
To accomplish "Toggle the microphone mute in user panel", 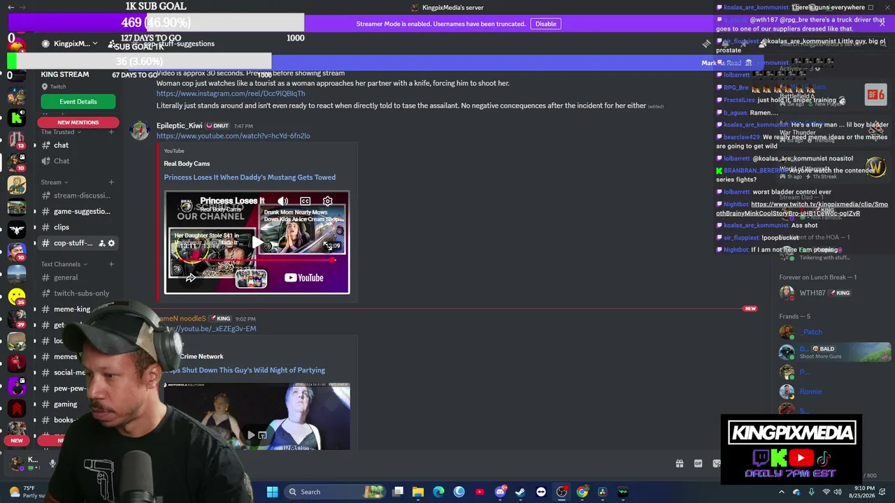I will [x=52, y=462].
